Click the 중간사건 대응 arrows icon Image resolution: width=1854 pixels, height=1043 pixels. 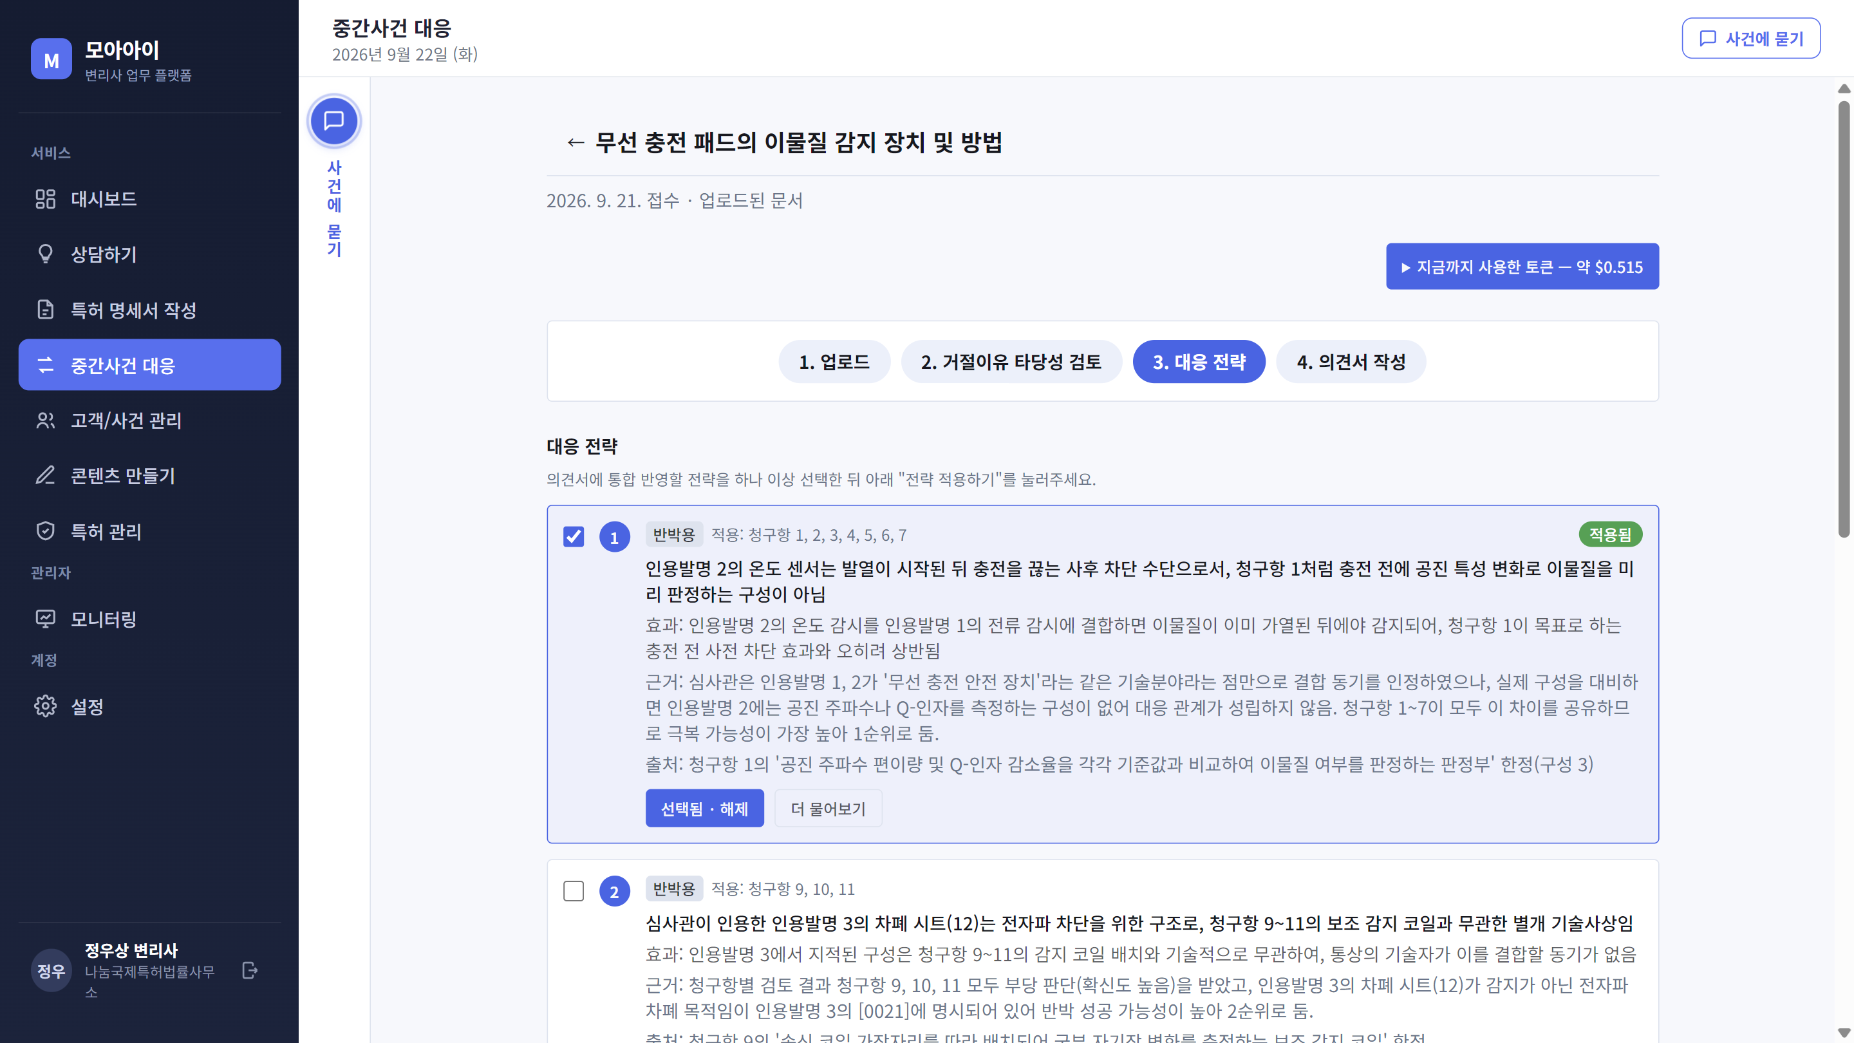45,365
